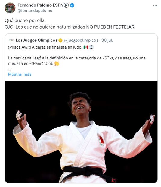
Task: Click the Mexican flag emoji
Action: pos(86,47)
